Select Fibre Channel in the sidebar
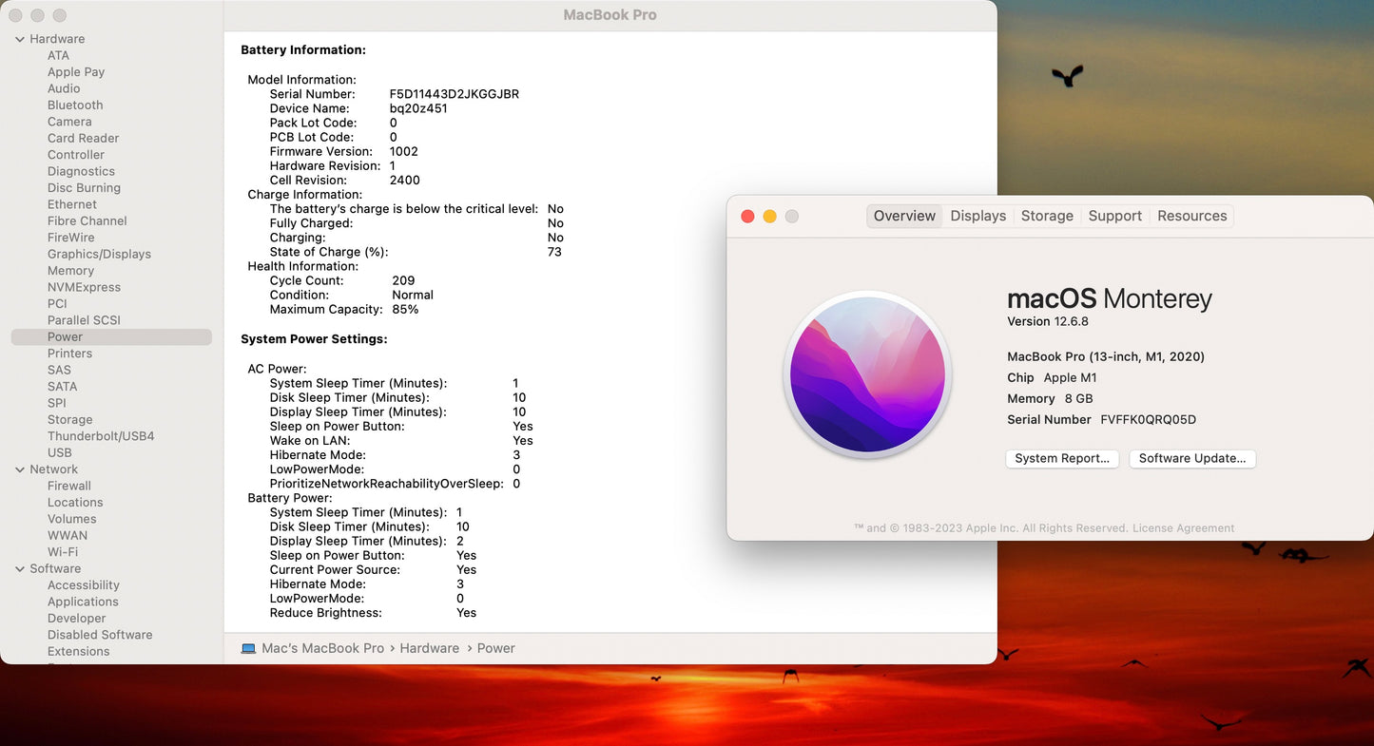The width and height of the screenshot is (1374, 746). (87, 220)
